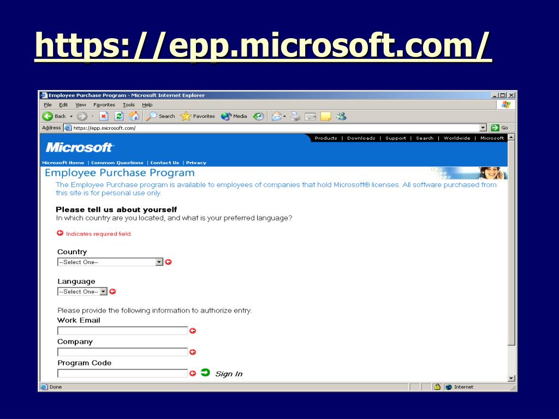Open the Favorites star toolbar icon
Image resolution: width=559 pixels, height=419 pixels.
(x=186, y=116)
